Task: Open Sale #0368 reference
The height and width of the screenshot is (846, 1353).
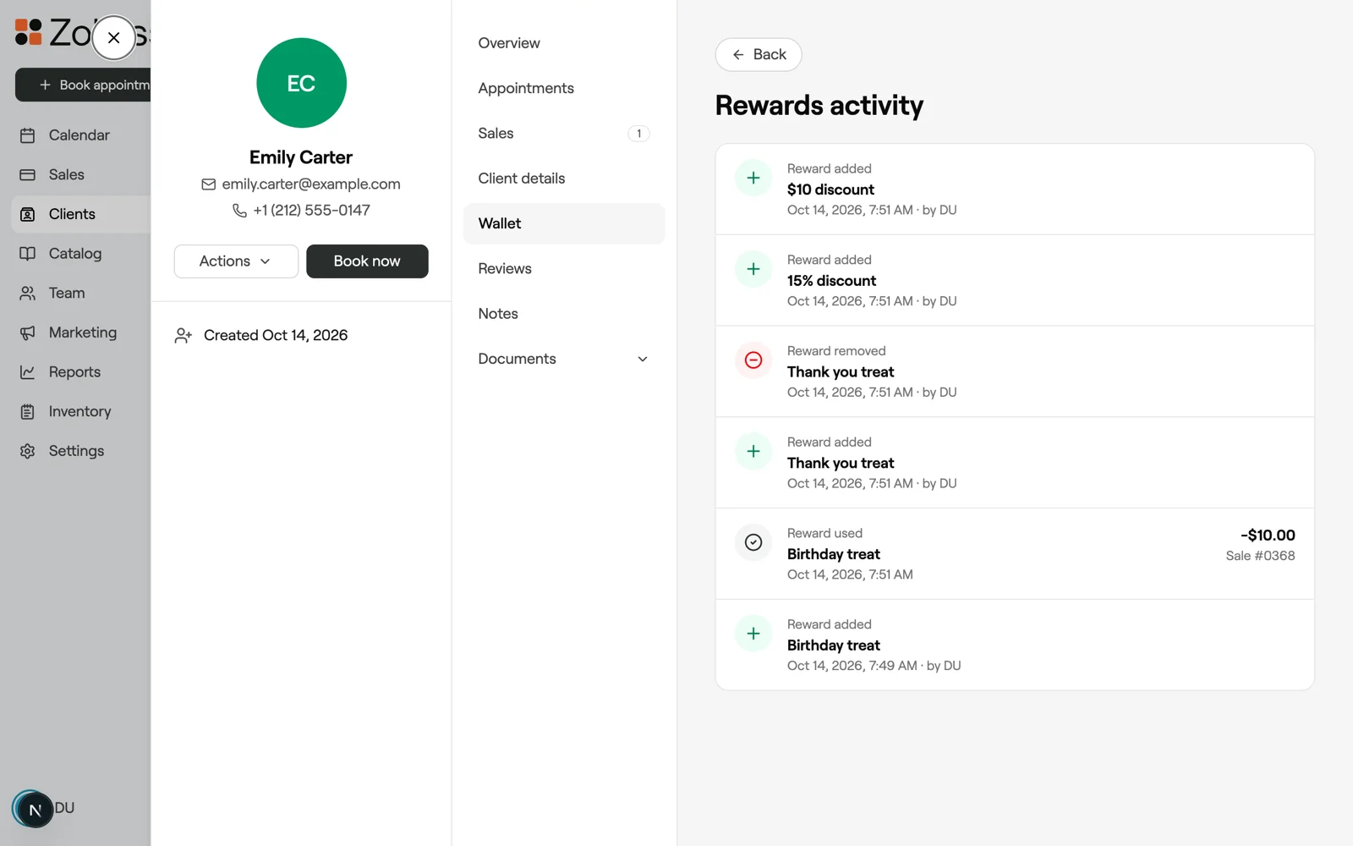Action: click(x=1260, y=556)
